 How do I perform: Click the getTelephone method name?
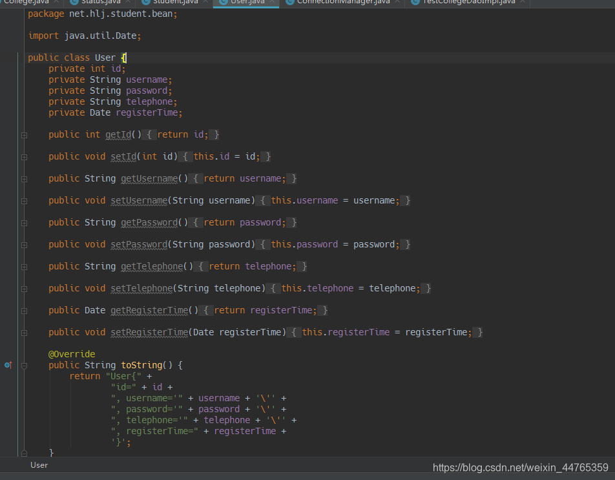152,266
